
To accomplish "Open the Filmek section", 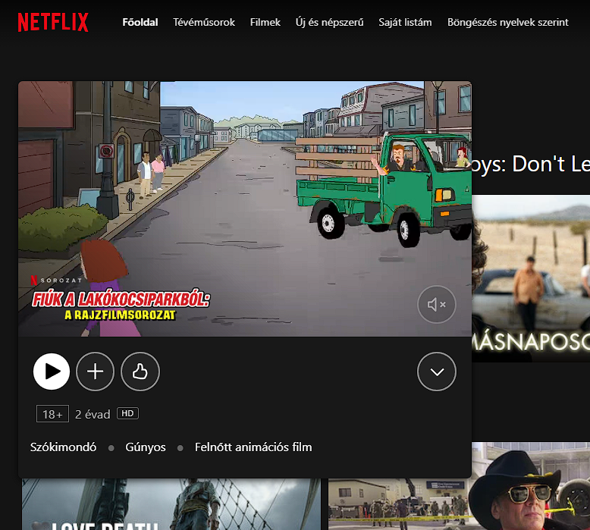I will click(x=265, y=22).
